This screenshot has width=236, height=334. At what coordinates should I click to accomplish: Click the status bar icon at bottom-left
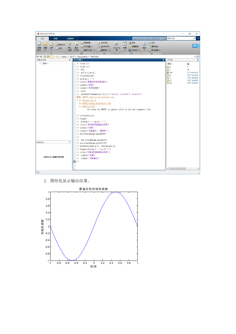pos(38,172)
